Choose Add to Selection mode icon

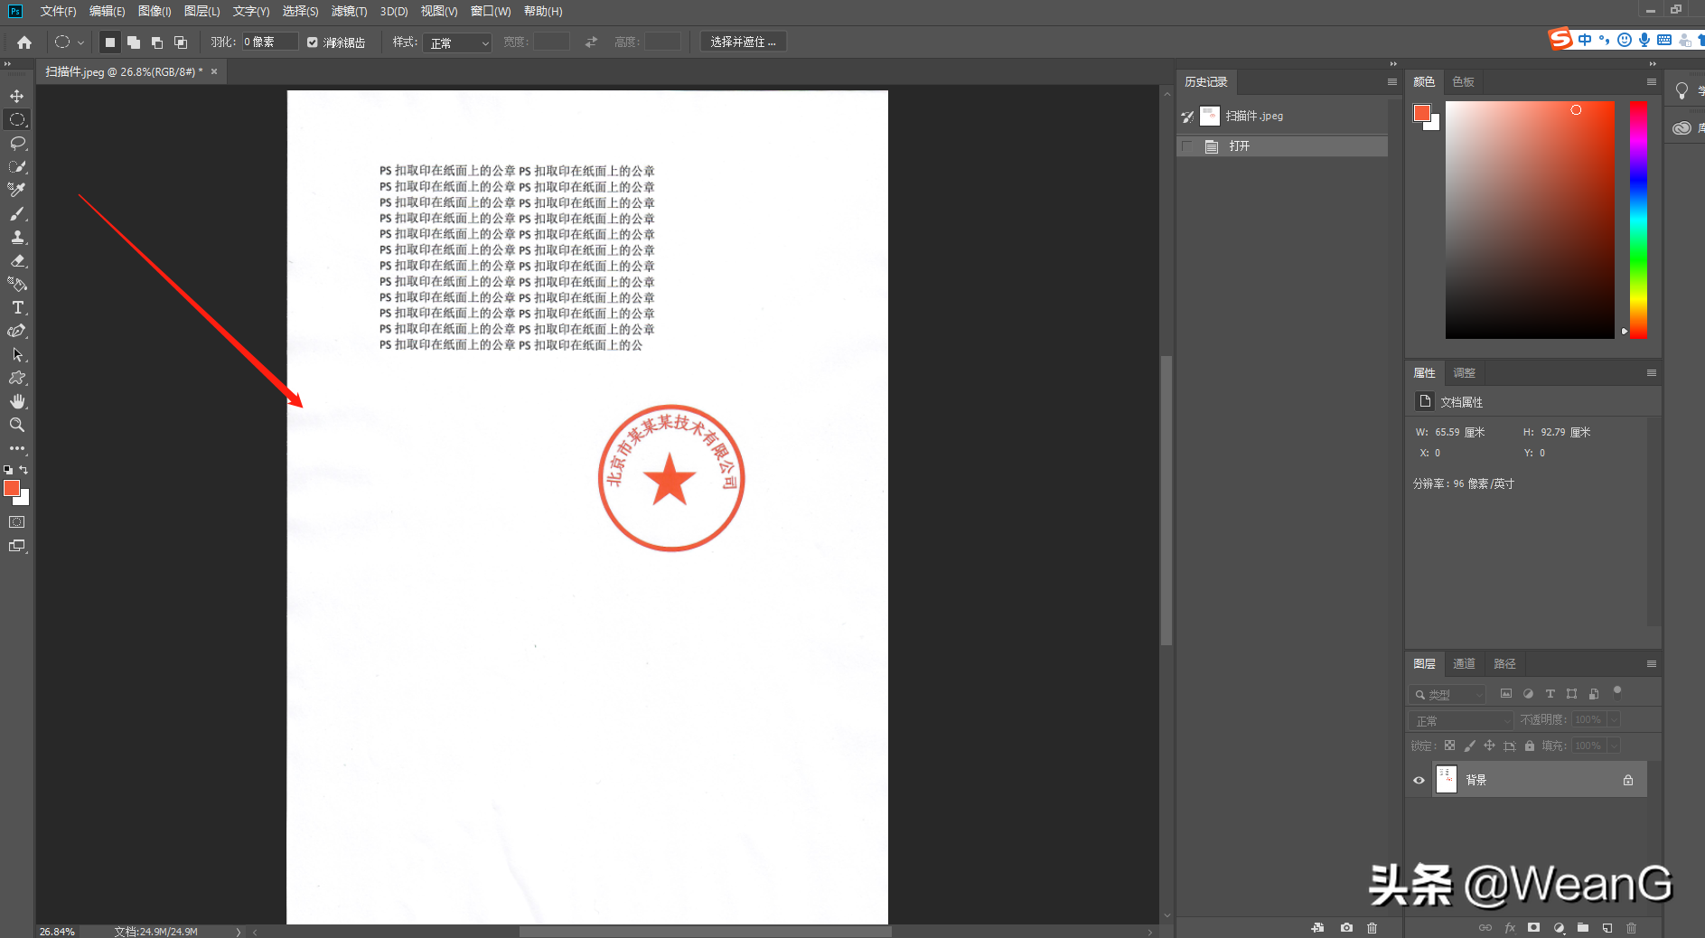(x=134, y=42)
